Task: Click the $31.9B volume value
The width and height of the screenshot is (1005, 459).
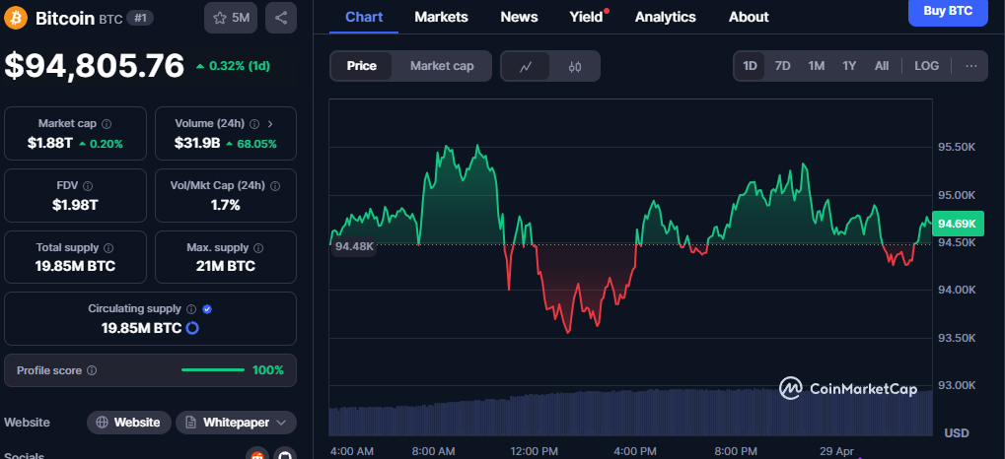Action: pos(196,144)
